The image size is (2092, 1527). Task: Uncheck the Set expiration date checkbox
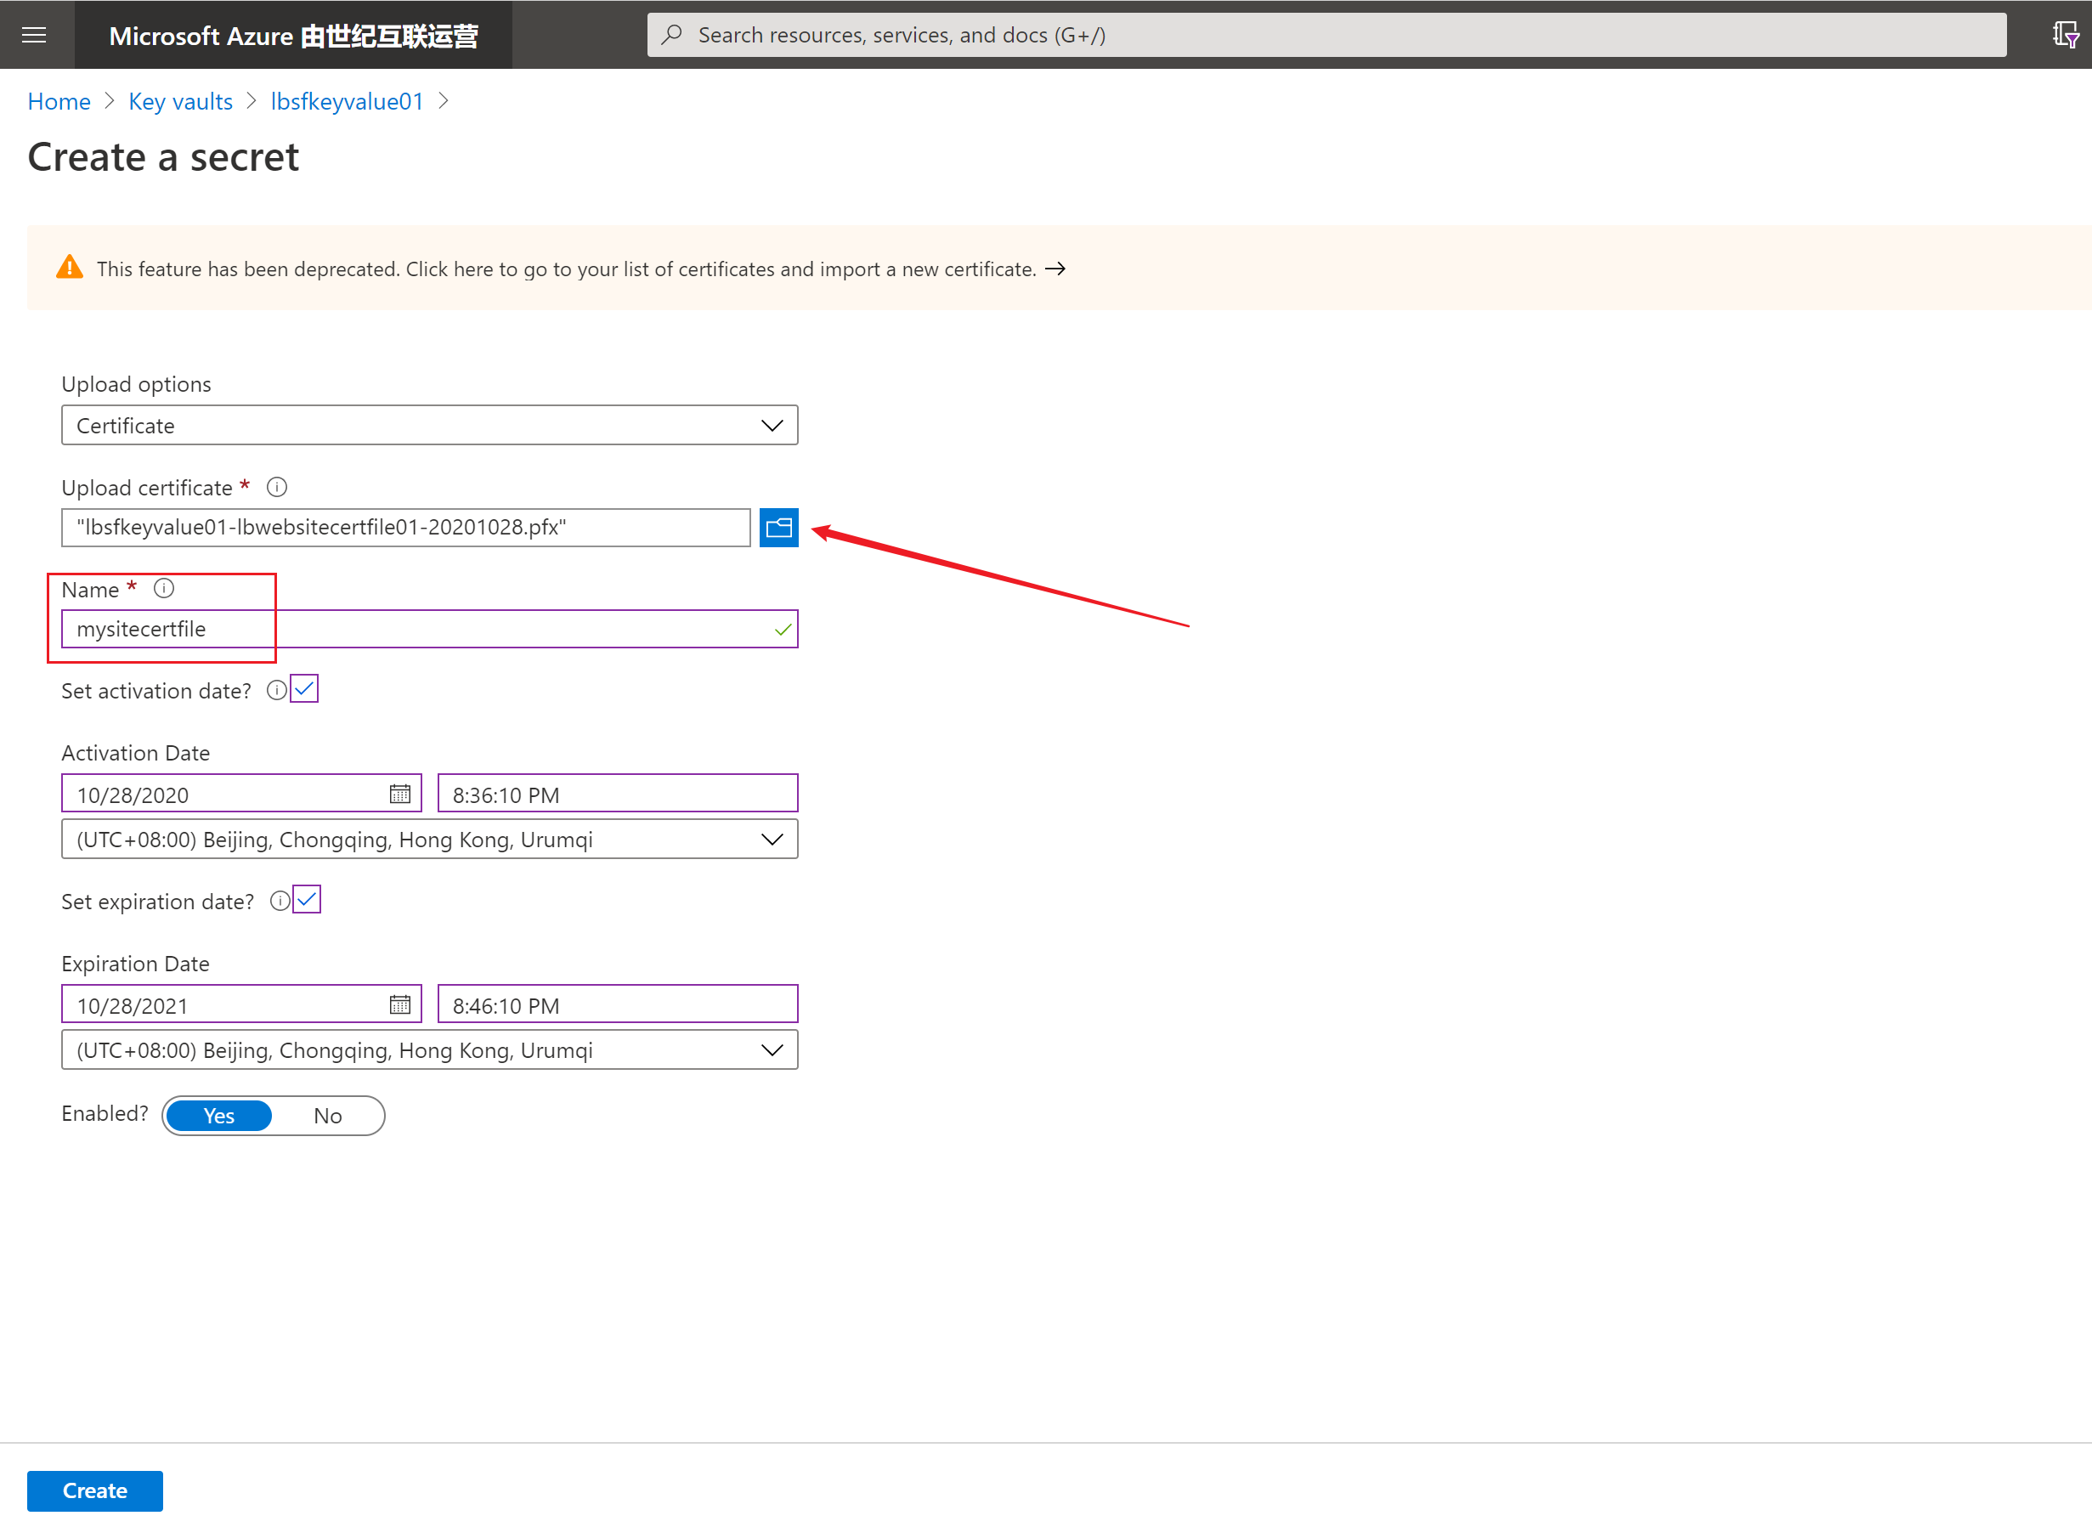(x=307, y=900)
